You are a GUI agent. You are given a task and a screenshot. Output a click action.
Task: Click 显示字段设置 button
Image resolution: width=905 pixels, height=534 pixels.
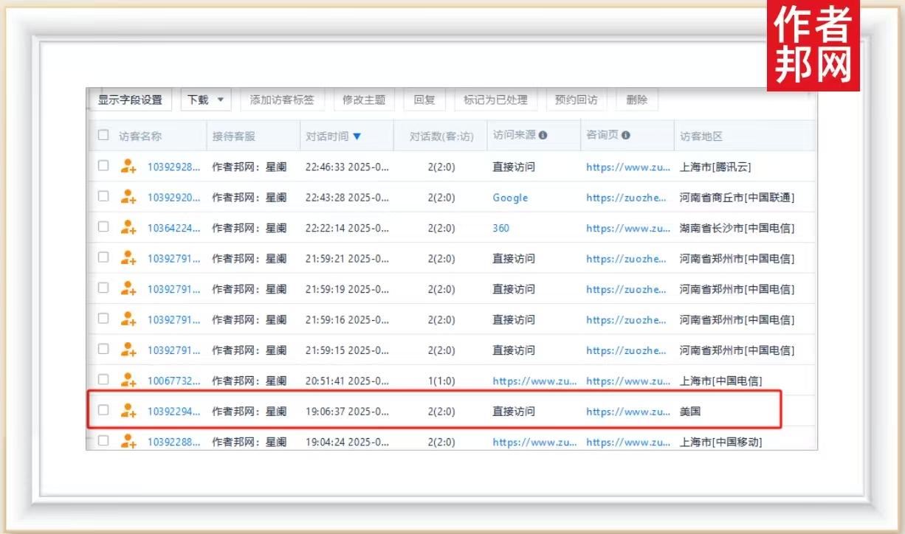[130, 100]
